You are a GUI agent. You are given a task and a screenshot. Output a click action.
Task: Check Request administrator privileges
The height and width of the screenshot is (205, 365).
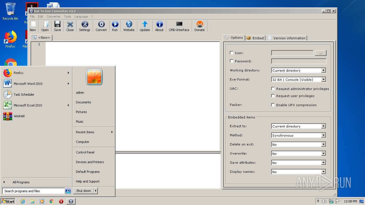point(273,89)
